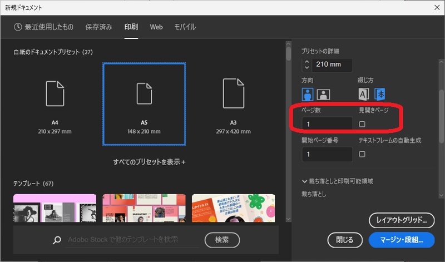Click the 210 mm dimension field
Viewport: 445px width, 262px height.
[x=332, y=65]
